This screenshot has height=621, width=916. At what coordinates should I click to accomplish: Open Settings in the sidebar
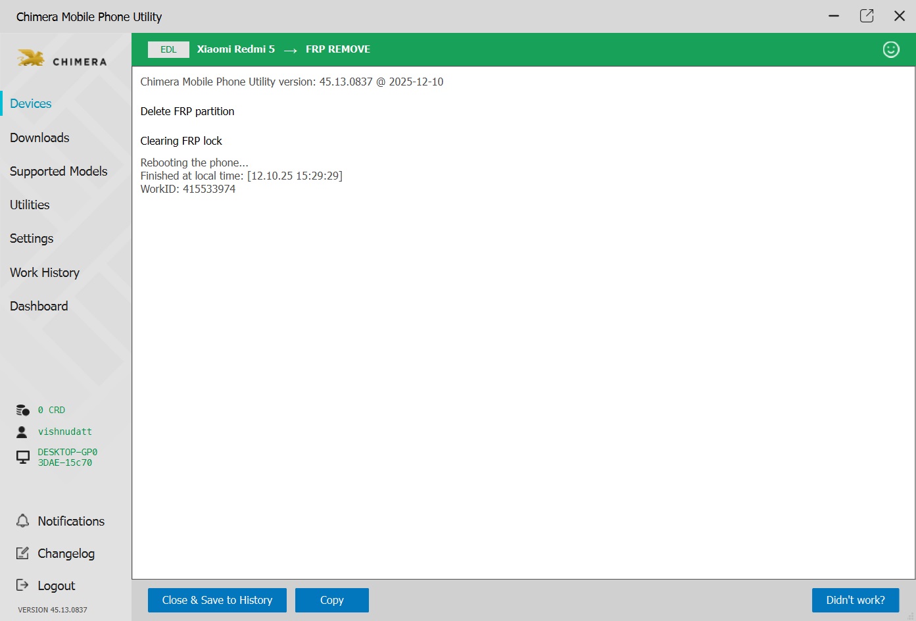pyautogui.click(x=32, y=239)
